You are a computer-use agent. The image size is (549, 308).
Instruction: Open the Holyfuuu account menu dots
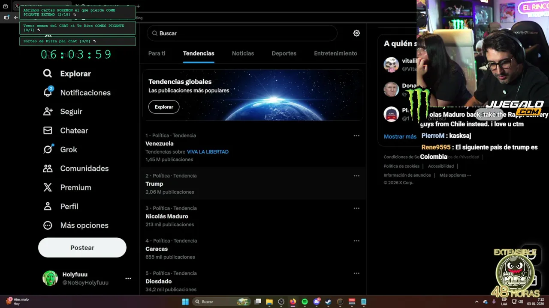click(128, 278)
